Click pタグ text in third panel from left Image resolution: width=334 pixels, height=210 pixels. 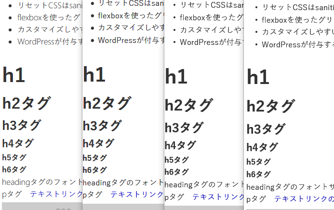[x=174, y=197]
